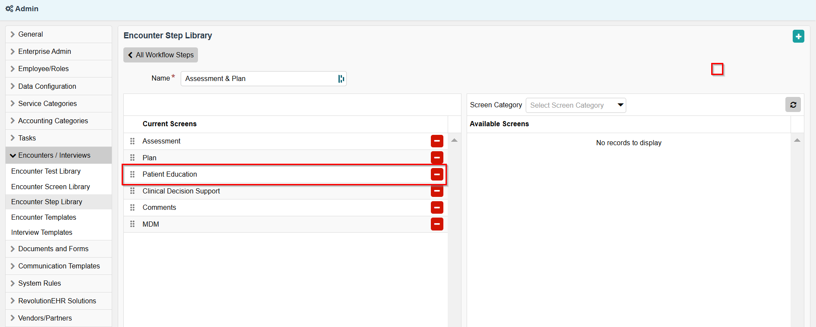The height and width of the screenshot is (327, 816).
Task: Expand the Employee/Roles menu section
Action: pos(43,69)
